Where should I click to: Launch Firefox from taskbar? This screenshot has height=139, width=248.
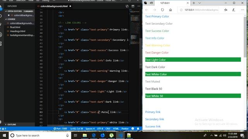pyautogui.click(x=102, y=136)
